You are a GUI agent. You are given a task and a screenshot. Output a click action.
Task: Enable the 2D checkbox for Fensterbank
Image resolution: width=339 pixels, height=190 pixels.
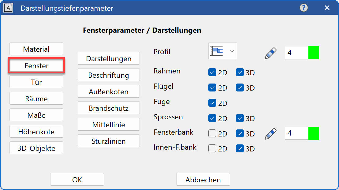pos(212,133)
